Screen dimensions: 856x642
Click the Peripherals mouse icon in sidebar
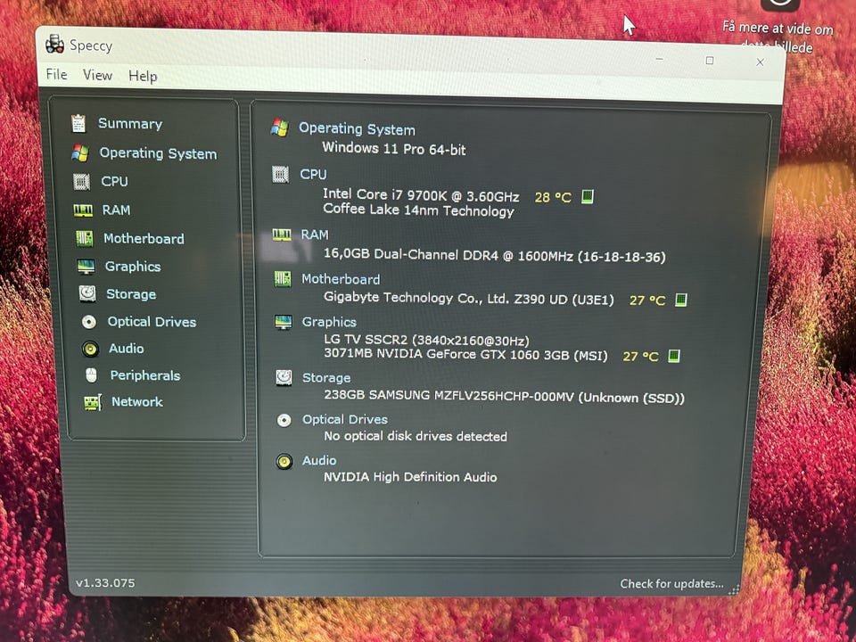(x=92, y=375)
